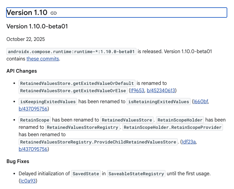Click the Version 1.10.0-beta01 subheading
The image size is (234, 189).
pyautogui.click(x=37, y=27)
